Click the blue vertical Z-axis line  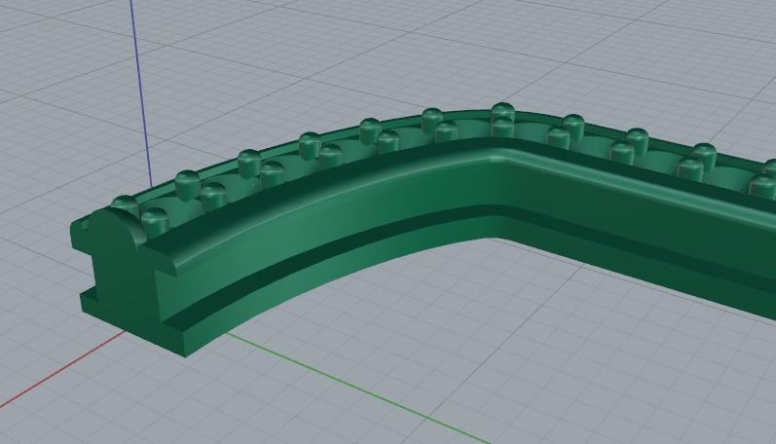141,94
